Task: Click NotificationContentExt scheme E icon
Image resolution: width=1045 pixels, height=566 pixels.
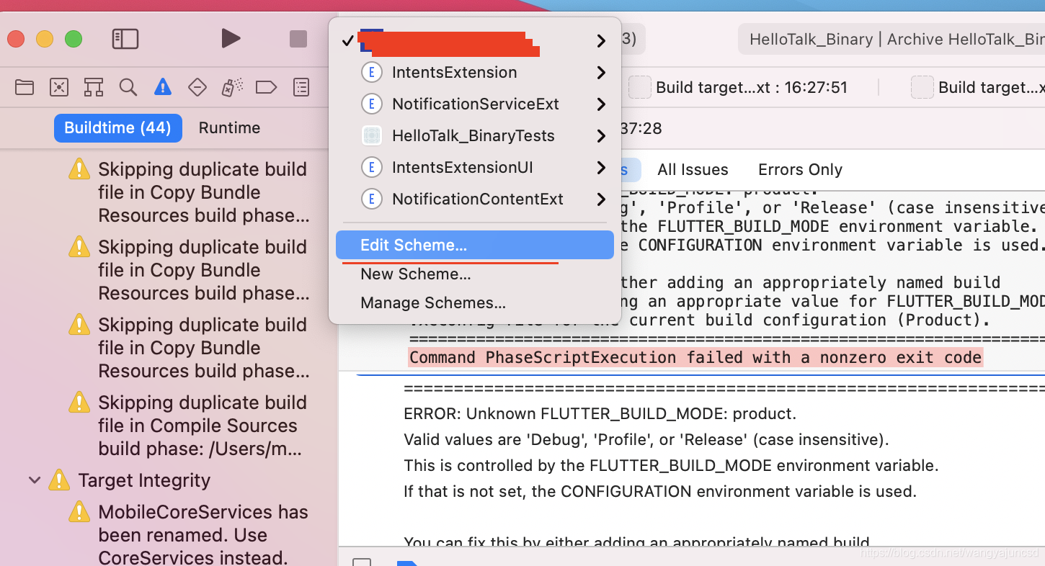Action: pos(371,199)
